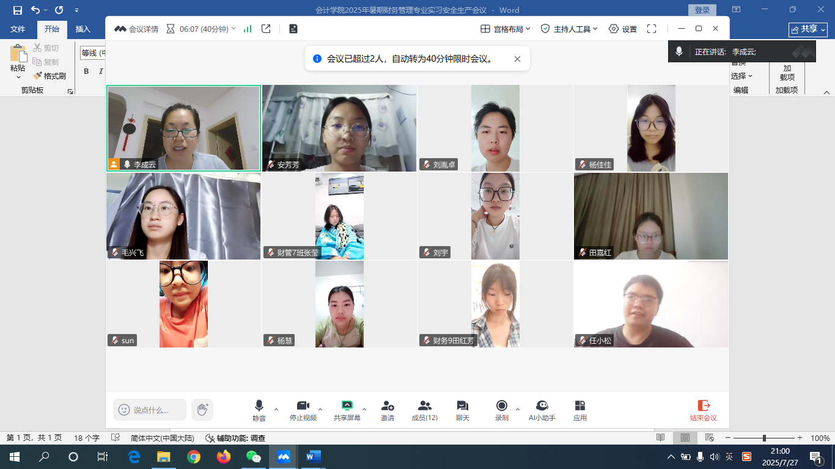Expand audio options arrow beside 静音
Viewport: 835px width, 469px height.
[x=276, y=409]
